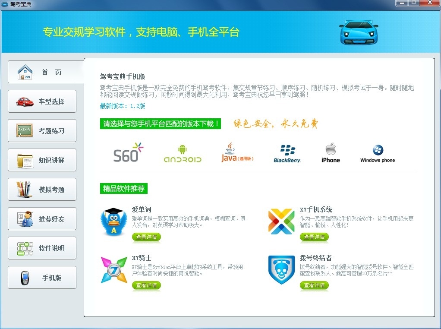
Task: Click the X7手机系统 title
Action: pos(316,209)
